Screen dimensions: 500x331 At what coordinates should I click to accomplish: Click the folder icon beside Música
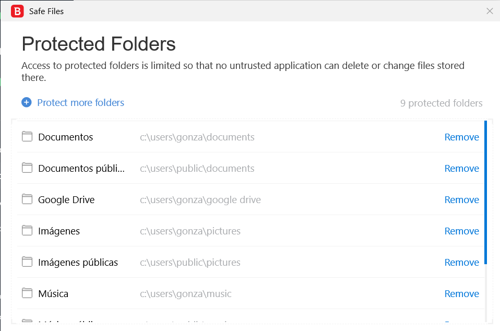[27, 293]
